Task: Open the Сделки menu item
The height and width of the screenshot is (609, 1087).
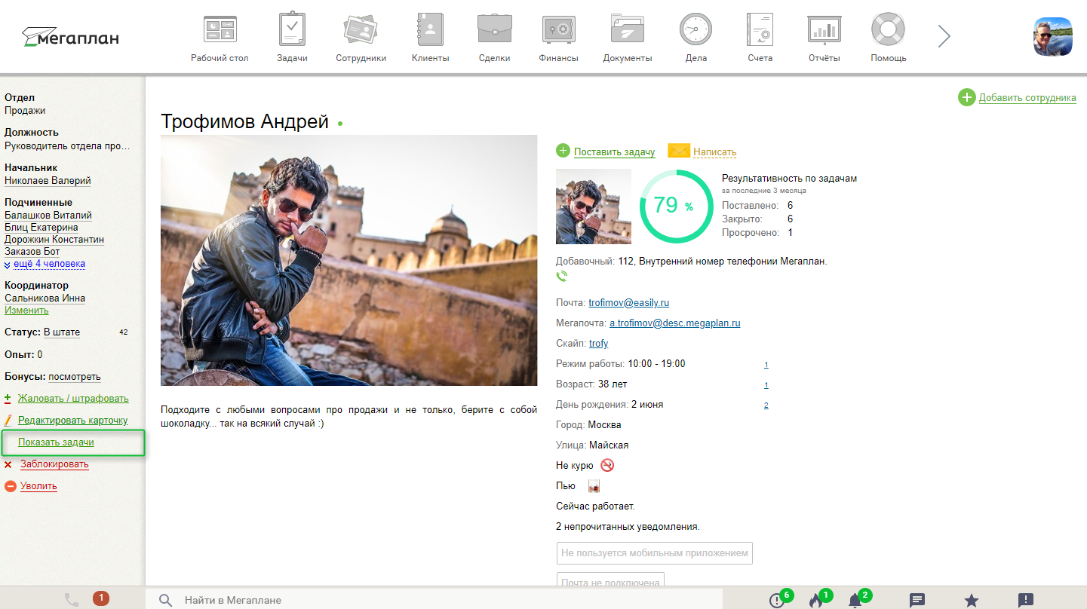Action: click(494, 30)
